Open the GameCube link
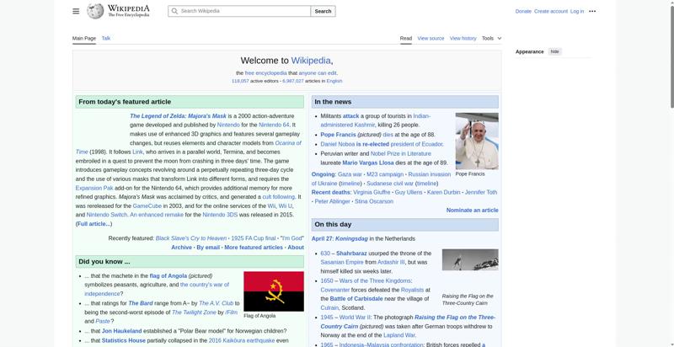This screenshot has width=674, height=347. click(x=147, y=206)
